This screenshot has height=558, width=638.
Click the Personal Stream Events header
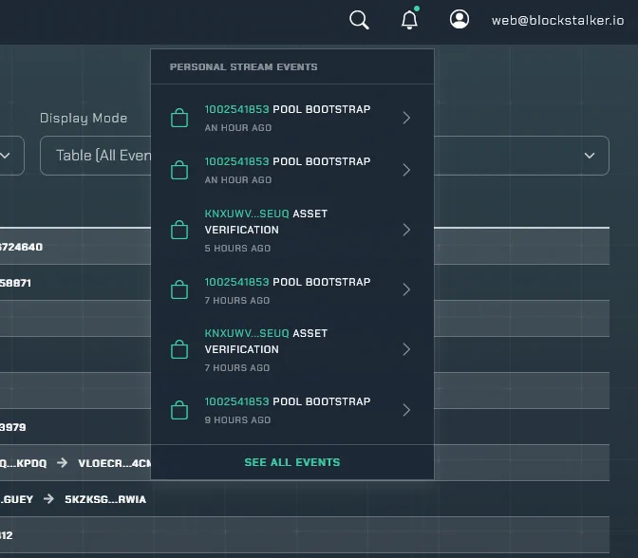tap(243, 67)
